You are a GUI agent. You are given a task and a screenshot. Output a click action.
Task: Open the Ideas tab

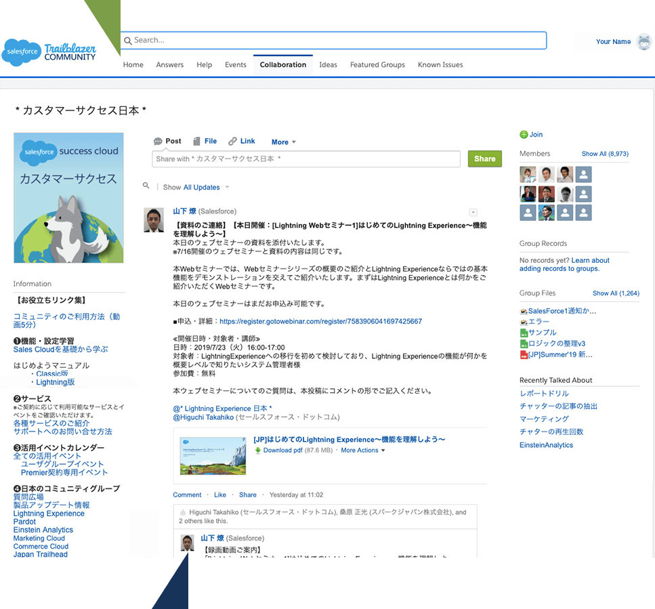(328, 65)
